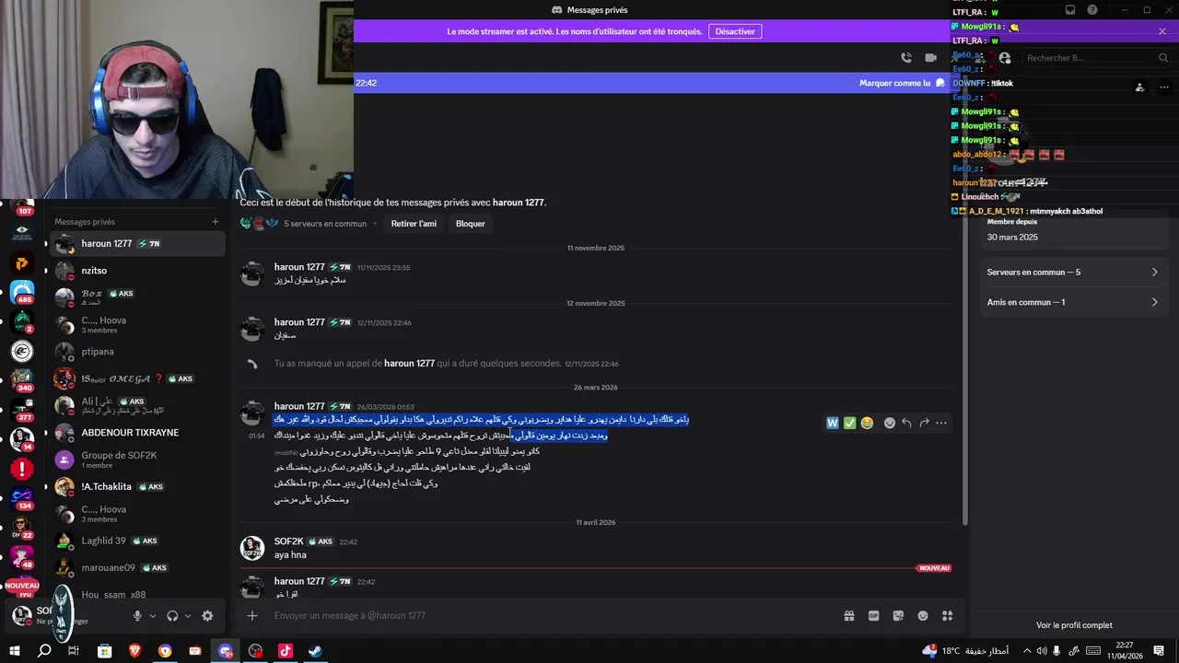This screenshot has height=663, width=1179.
Task: Open Windows taskbar search
Action: pyautogui.click(x=43, y=651)
